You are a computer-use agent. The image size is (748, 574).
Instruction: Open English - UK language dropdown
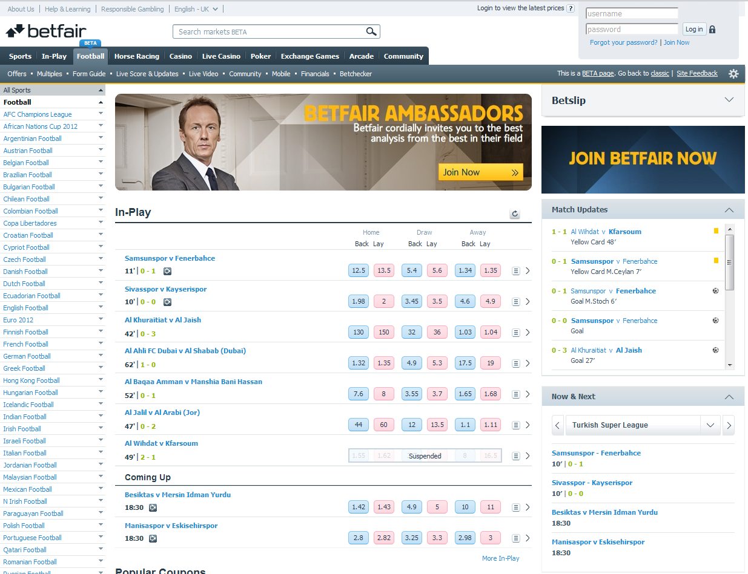(x=196, y=9)
